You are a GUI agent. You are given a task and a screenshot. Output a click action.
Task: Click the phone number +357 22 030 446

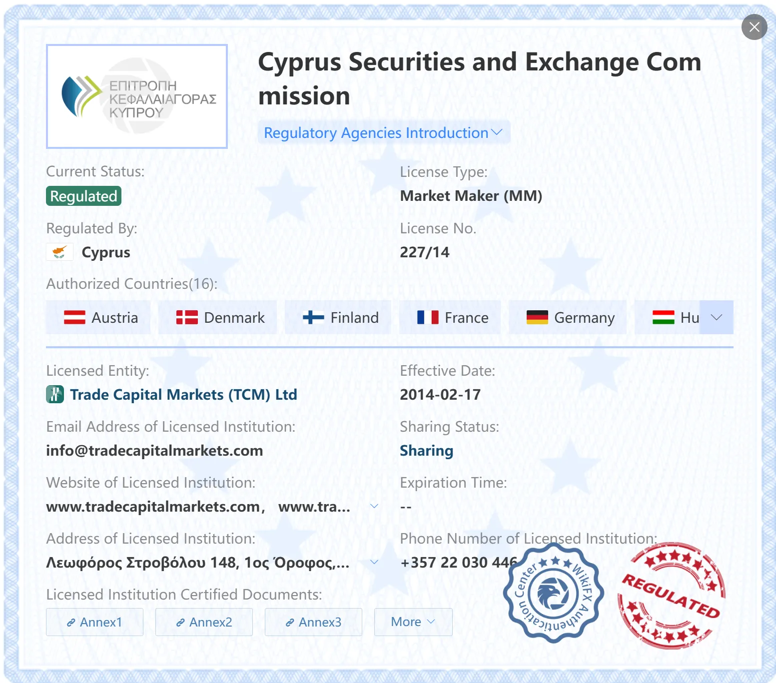click(459, 562)
